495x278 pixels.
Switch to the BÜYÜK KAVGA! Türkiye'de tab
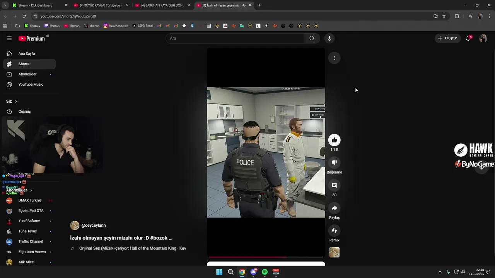101,5
